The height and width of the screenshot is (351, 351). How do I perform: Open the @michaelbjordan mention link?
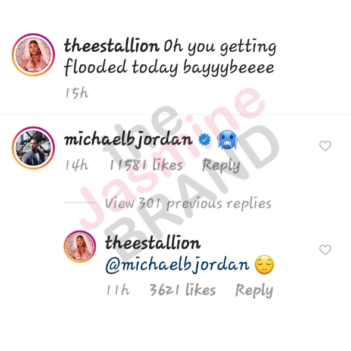[x=177, y=265]
